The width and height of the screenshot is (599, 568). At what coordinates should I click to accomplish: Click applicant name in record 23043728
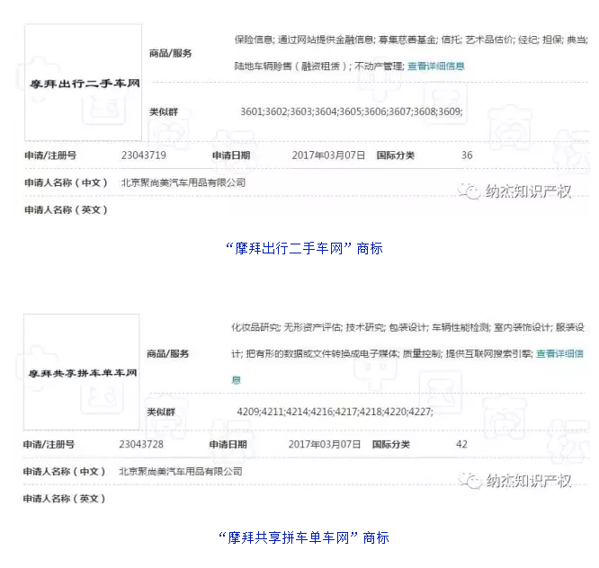click(181, 472)
